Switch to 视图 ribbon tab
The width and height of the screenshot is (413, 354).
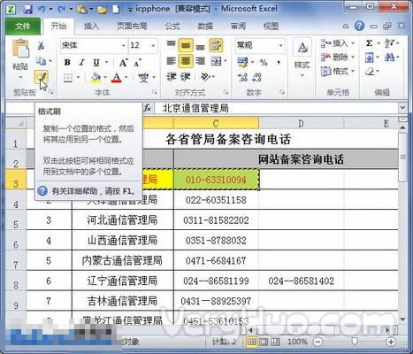click(x=271, y=27)
